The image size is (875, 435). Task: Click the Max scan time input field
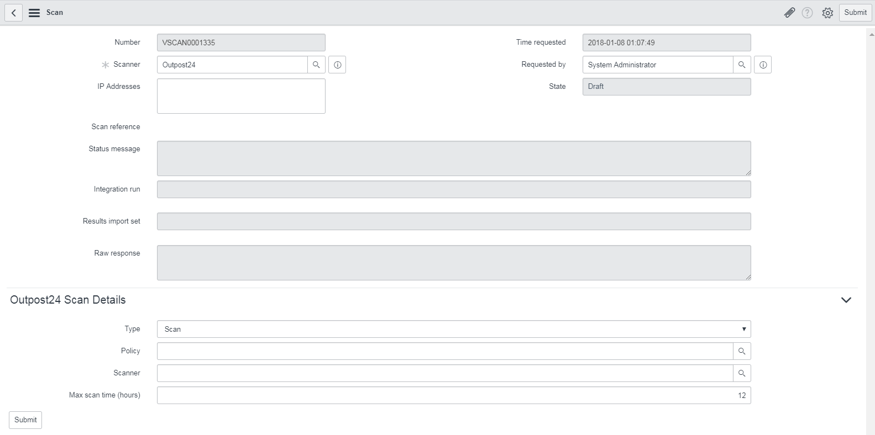tap(453, 395)
